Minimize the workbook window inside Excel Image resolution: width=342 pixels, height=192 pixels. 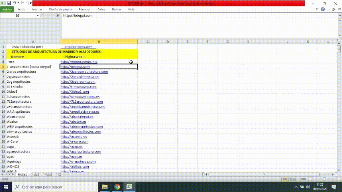coord(328,9)
